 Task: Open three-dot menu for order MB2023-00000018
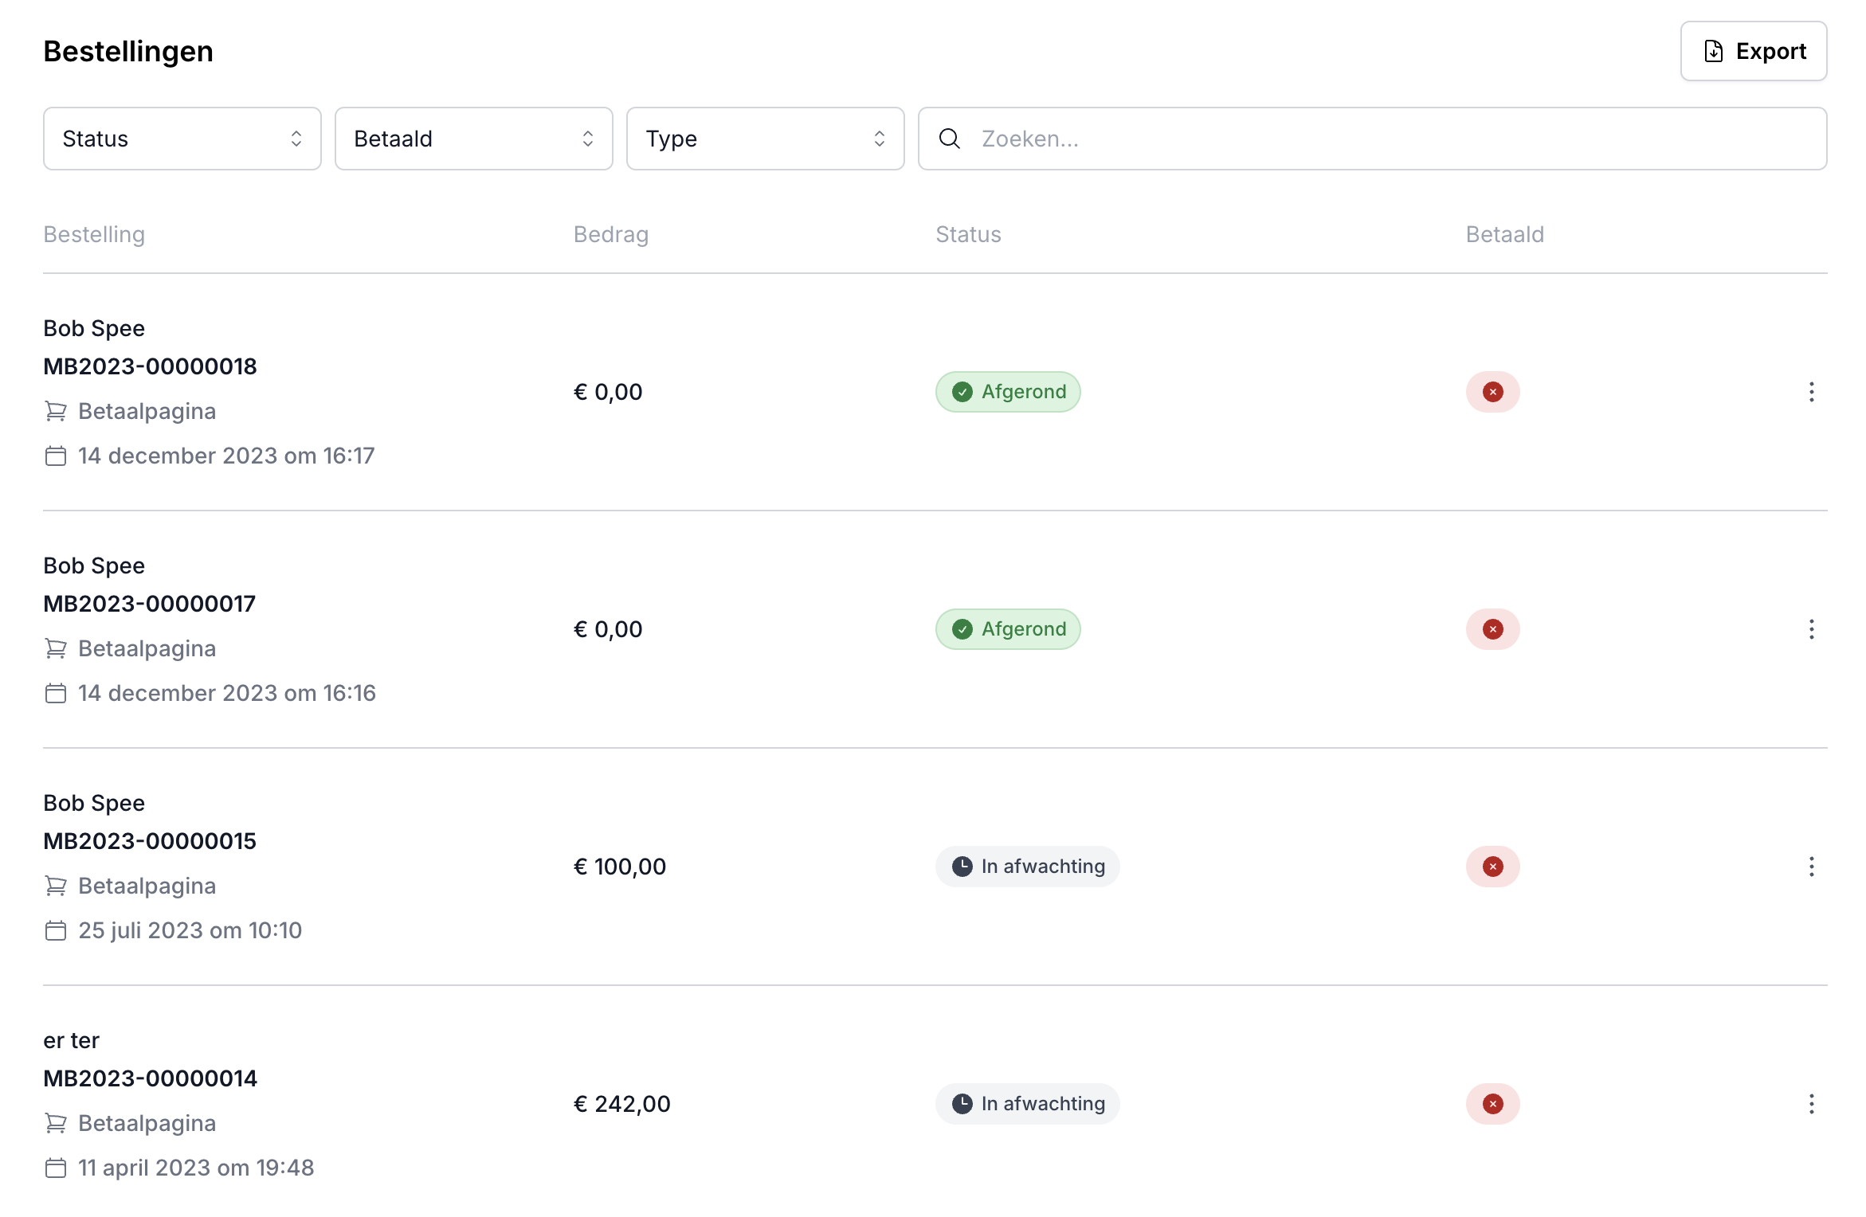[x=1811, y=392]
